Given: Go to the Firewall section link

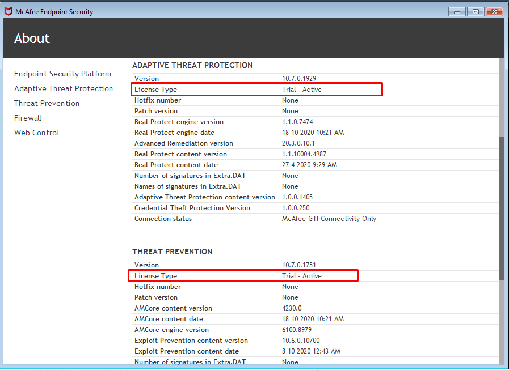Looking at the screenshot, I should pos(28,118).
